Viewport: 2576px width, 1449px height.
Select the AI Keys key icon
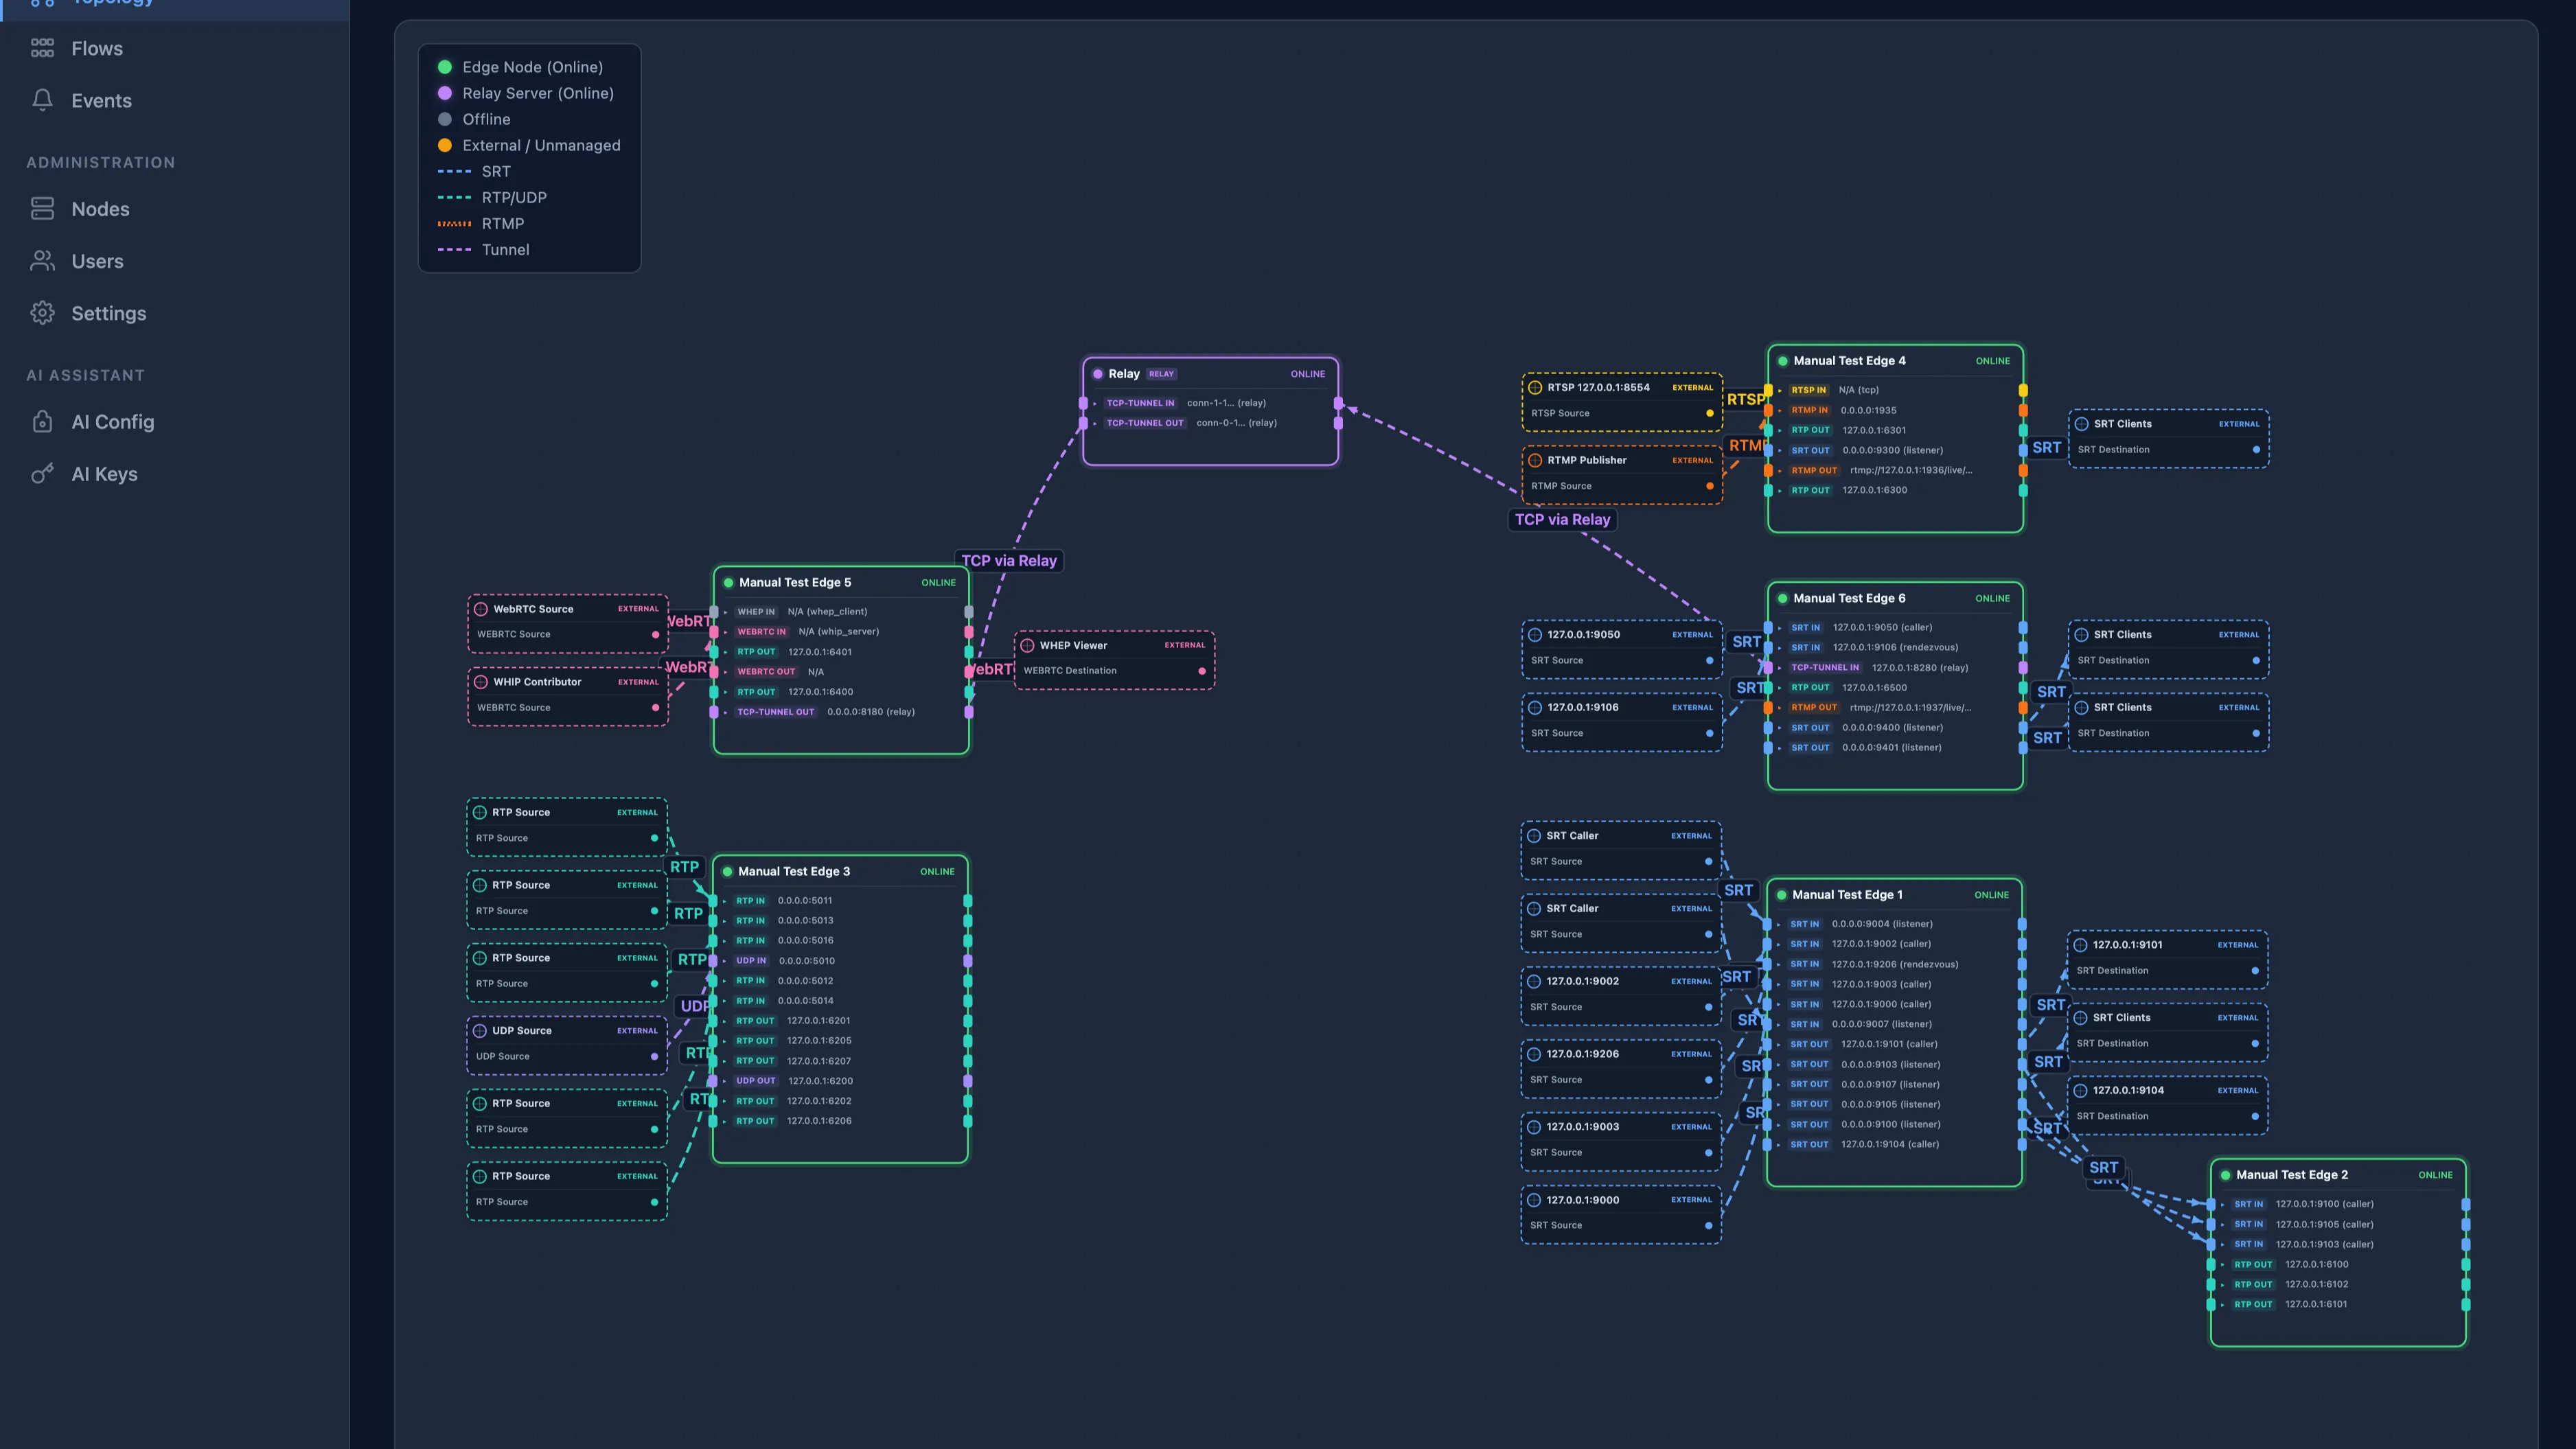pos(42,474)
